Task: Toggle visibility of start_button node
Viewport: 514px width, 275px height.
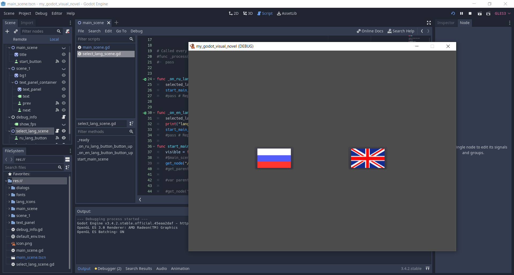Action: (x=64, y=62)
